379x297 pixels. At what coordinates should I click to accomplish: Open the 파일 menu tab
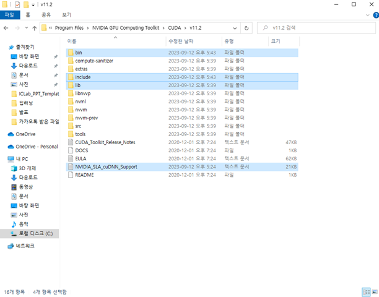click(10, 15)
